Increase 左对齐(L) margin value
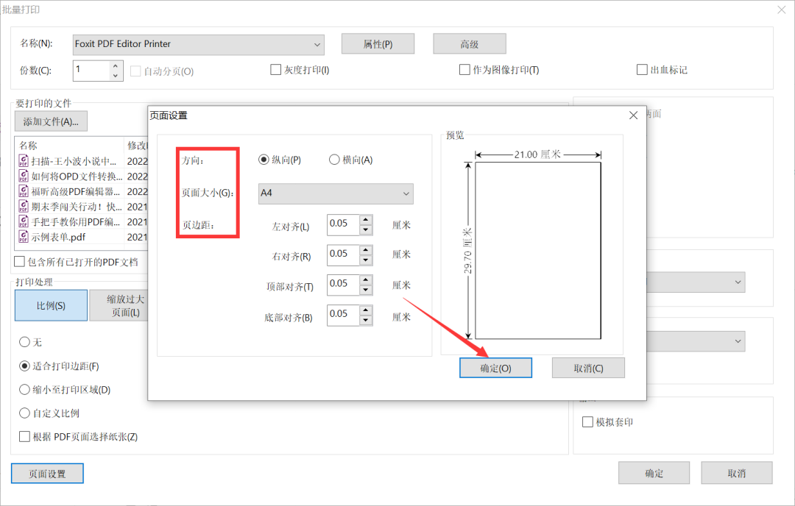Viewport: 795px width, 506px height. pyautogui.click(x=366, y=221)
